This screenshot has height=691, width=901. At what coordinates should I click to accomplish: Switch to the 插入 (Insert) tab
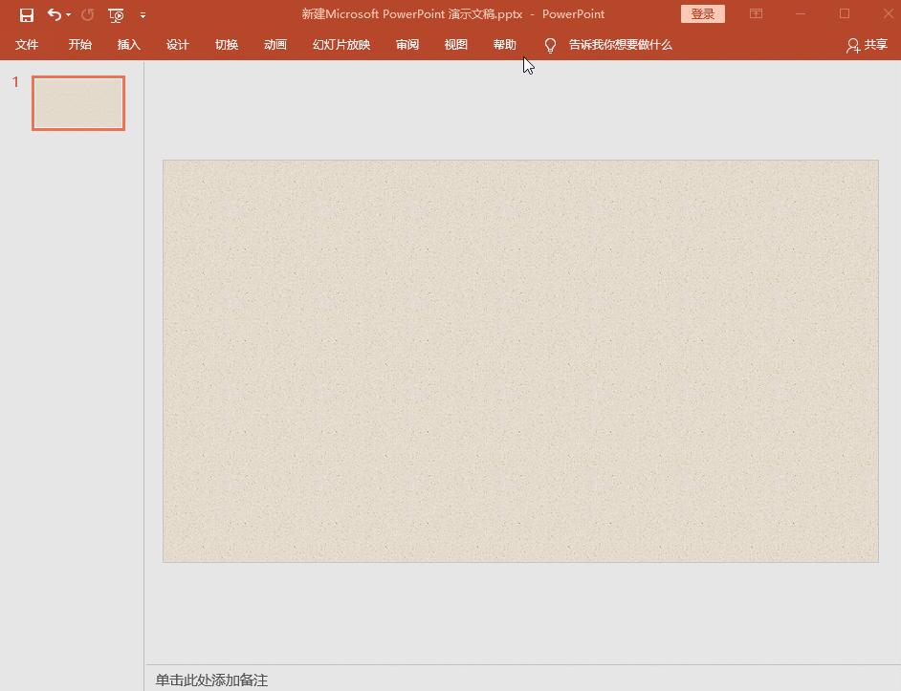pyautogui.click(x=129, y=44)
